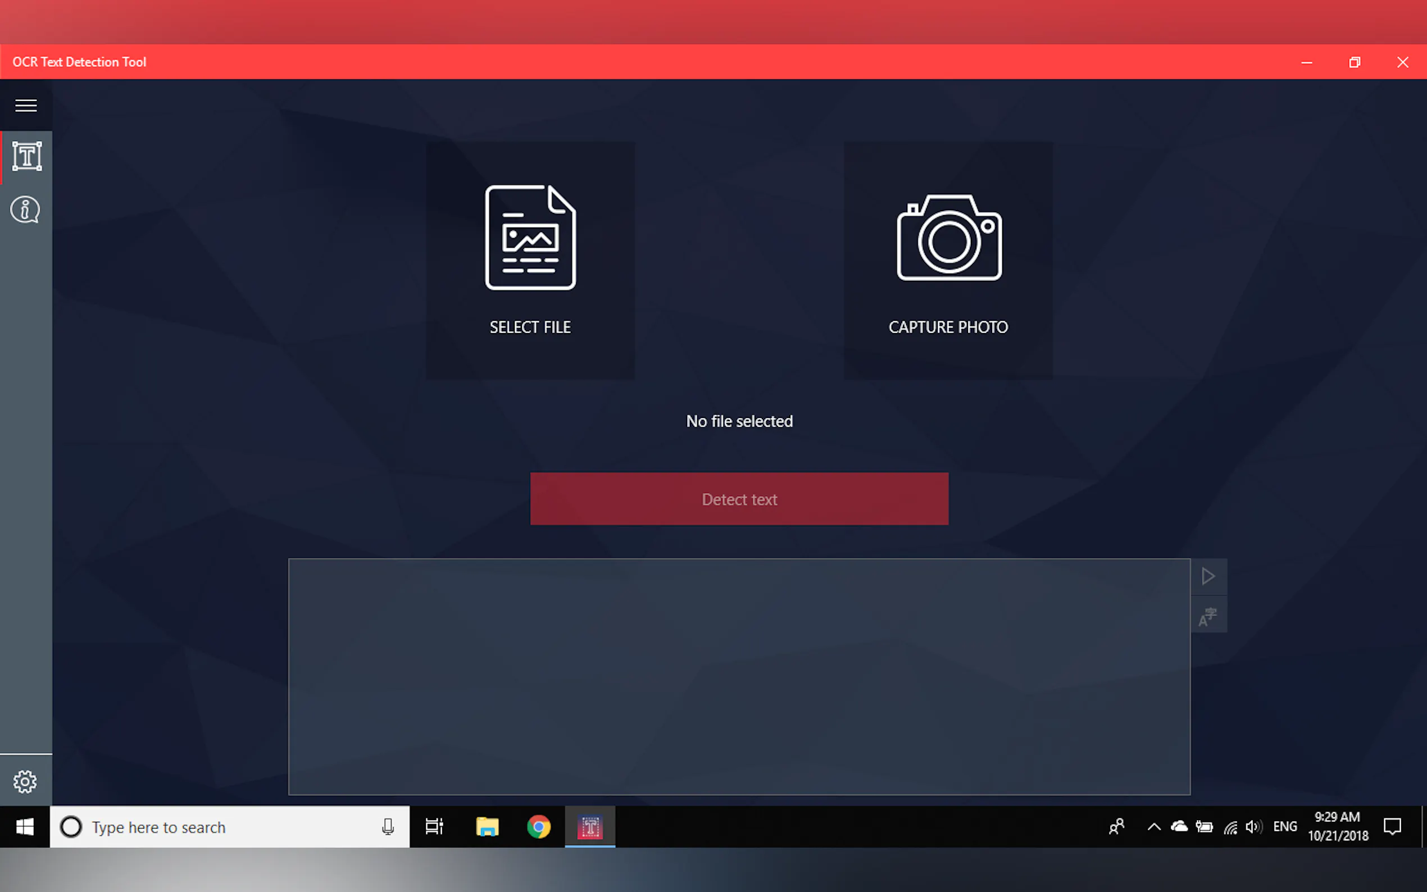Open File Explorer from taskbar
This screenshot has height=892, width=1427.
pos(487,827)
